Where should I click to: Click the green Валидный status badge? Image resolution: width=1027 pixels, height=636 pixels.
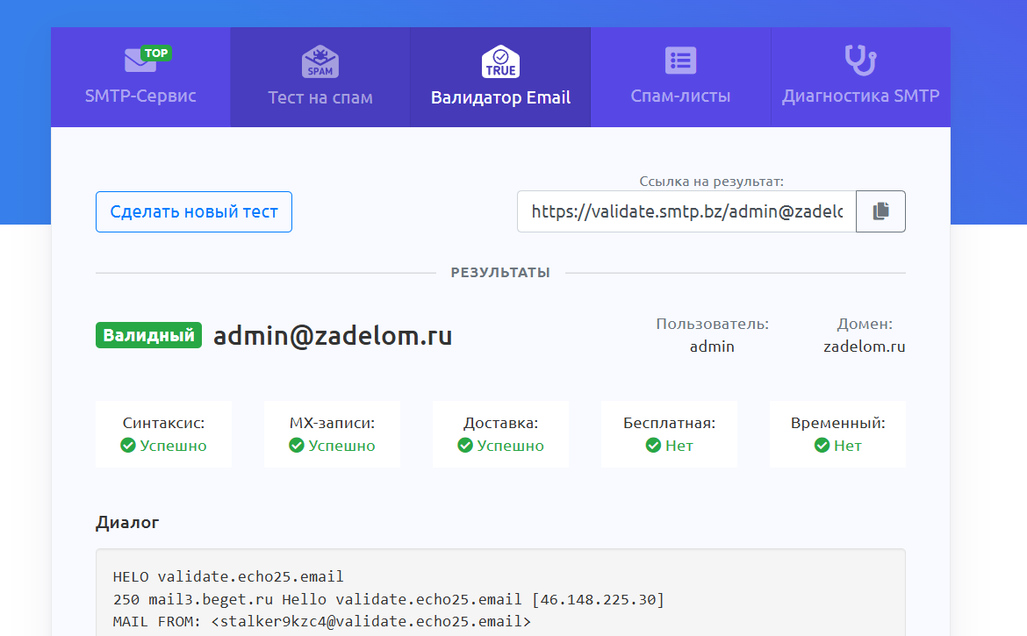click(148, 335)
